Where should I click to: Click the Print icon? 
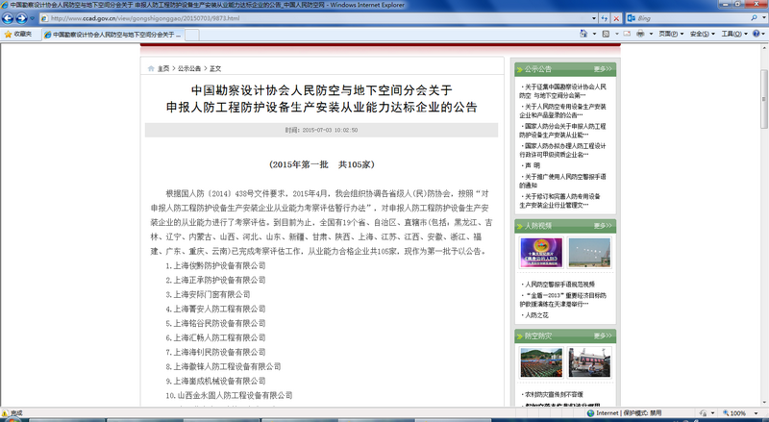tap(640, 34)
